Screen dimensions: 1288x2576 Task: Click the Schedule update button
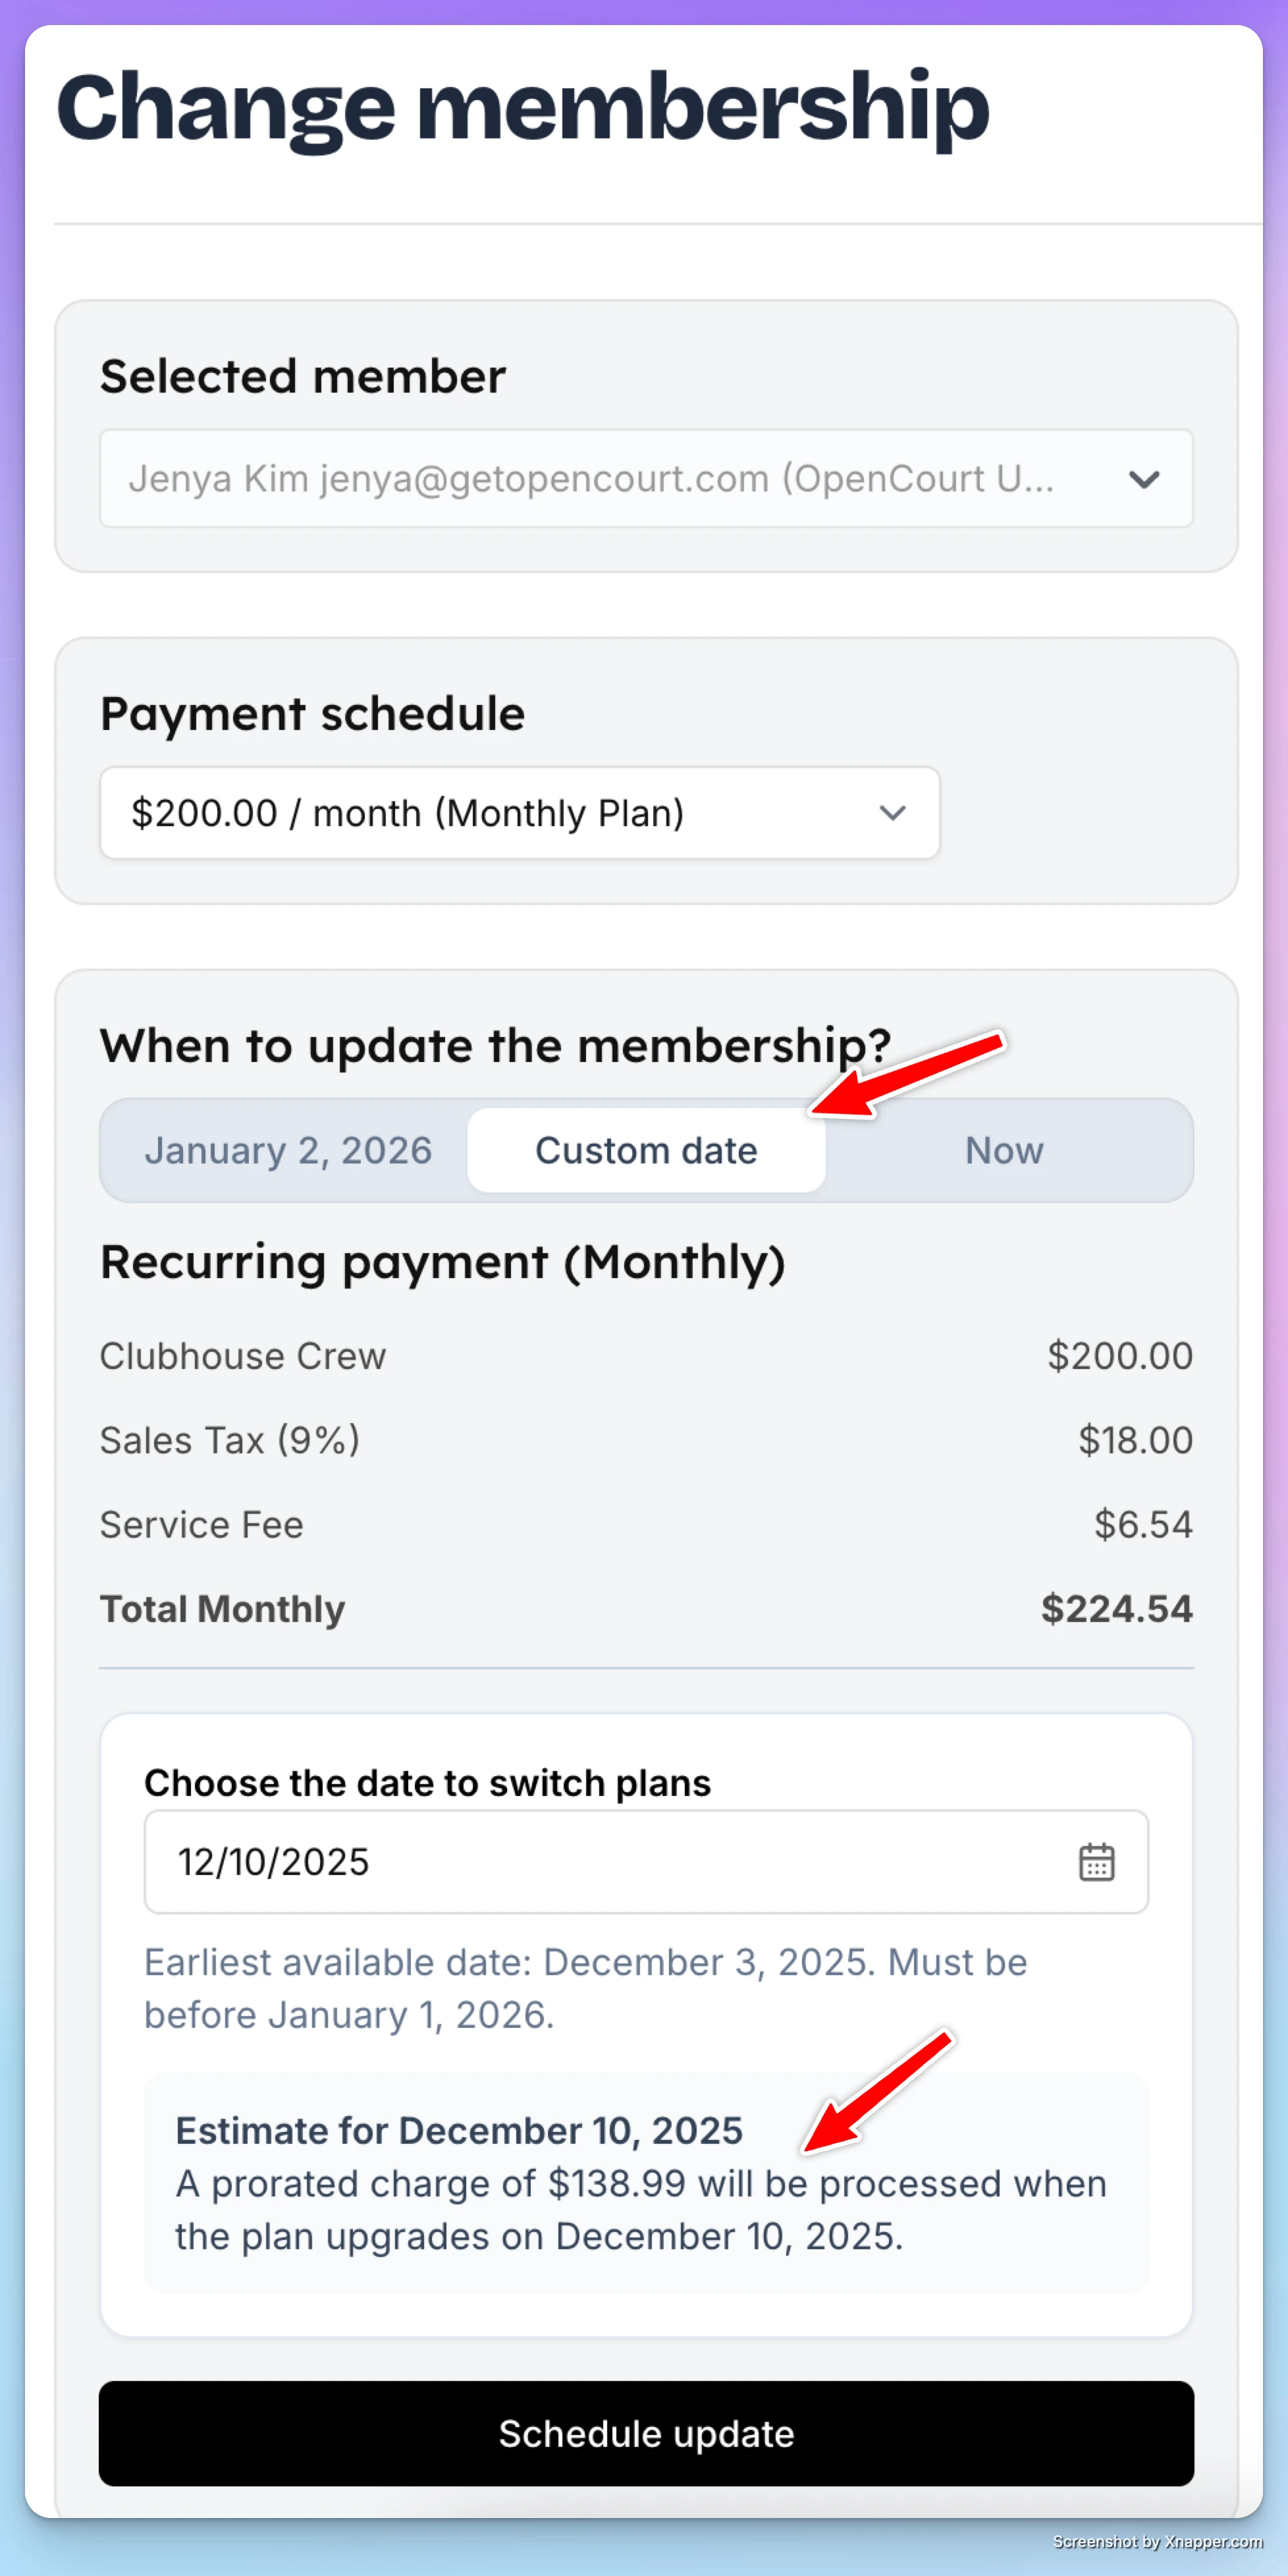pyautogui.click(x=647, y=2433)
